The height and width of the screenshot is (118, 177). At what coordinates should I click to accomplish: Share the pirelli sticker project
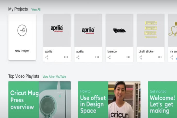[140, 57]
